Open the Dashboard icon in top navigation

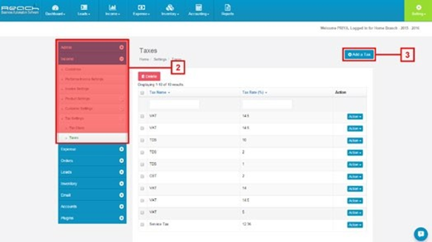coord(55,7)
